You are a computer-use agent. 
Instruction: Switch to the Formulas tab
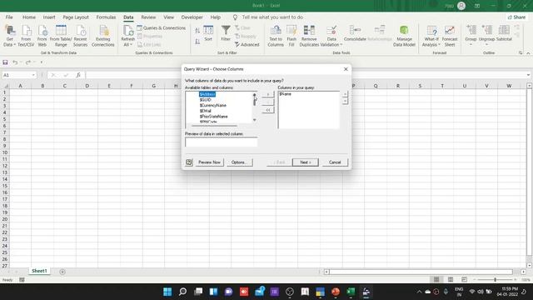point(106,17)
